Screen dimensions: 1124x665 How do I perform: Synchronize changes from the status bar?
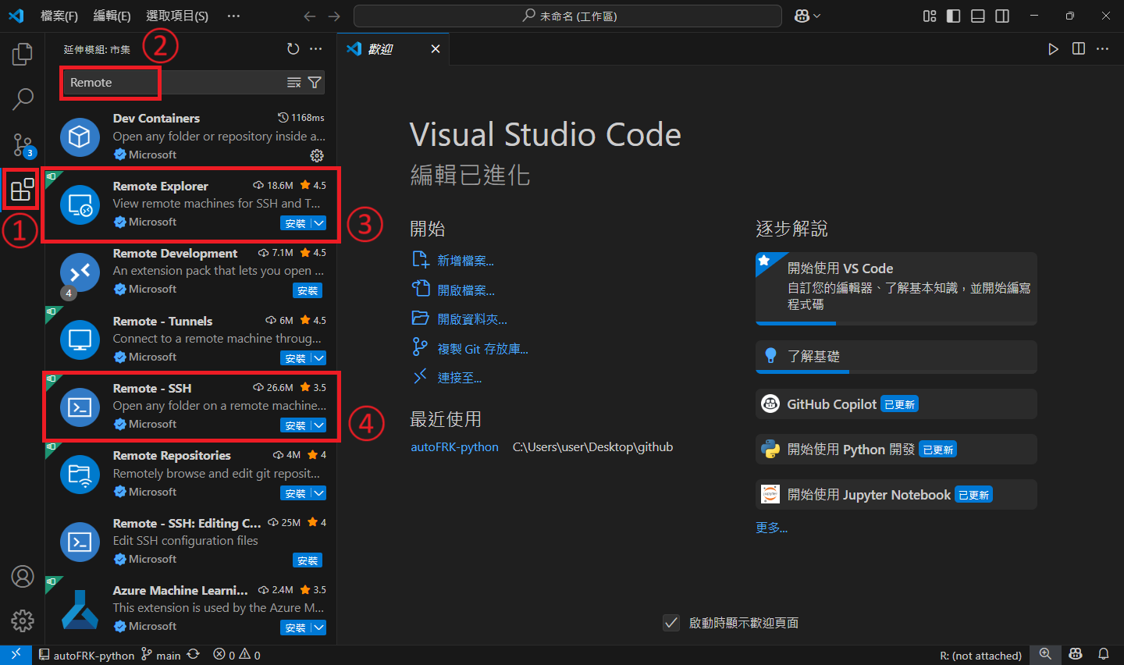[194, 655]
